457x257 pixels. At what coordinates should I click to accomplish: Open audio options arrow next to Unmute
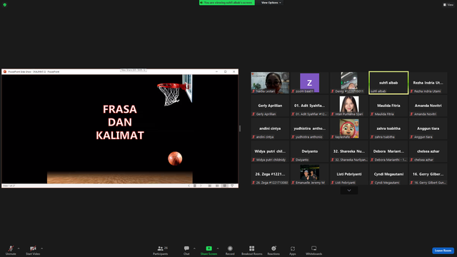pos(19,248)
